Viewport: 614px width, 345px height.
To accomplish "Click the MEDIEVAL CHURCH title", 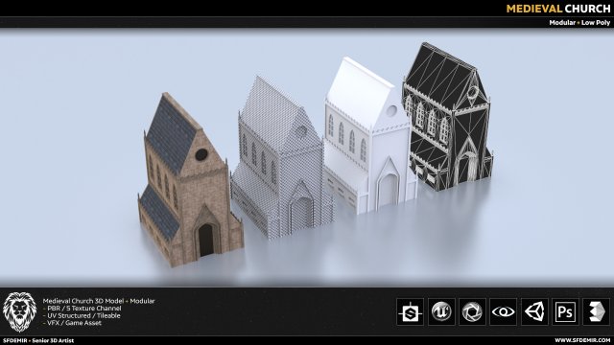I will pos(558,9).
